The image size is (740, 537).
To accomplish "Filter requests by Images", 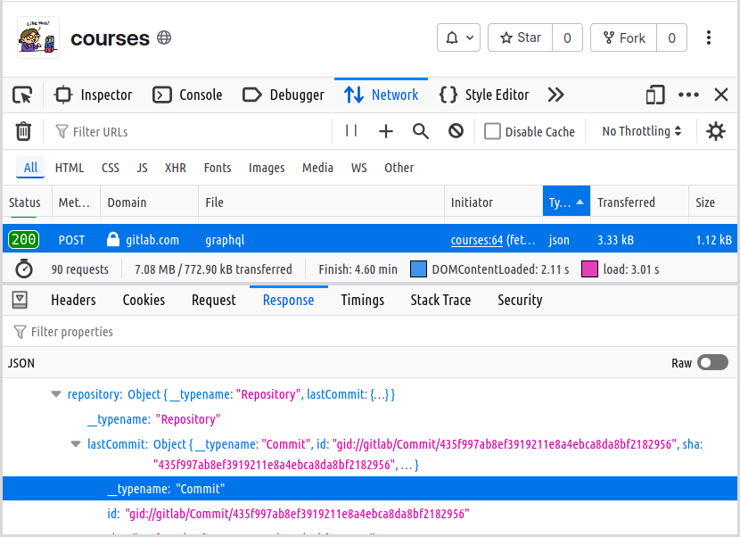I will [x=267, y=168].
